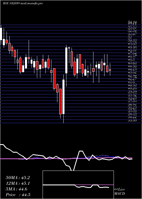Click the 44.29 price axis label
The width and height of the screenshot is (142, 199).
[x=132, y=69]
